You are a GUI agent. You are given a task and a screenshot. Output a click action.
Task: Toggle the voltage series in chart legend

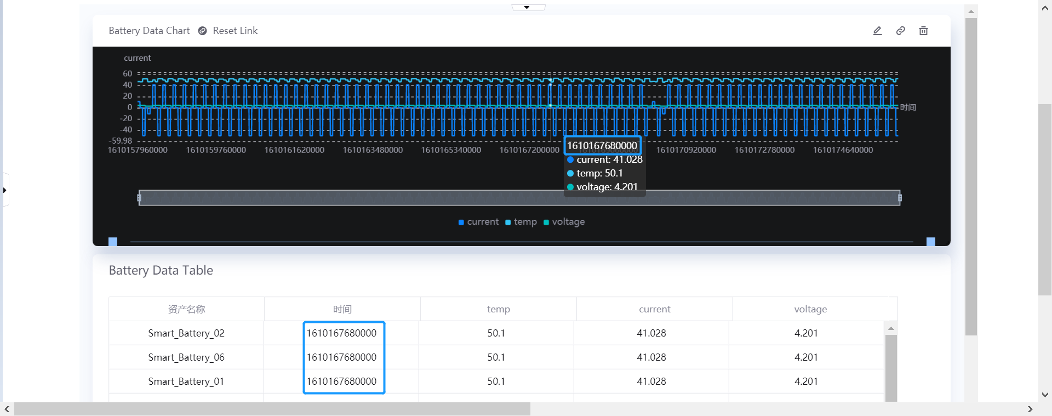tap(564, 222)
